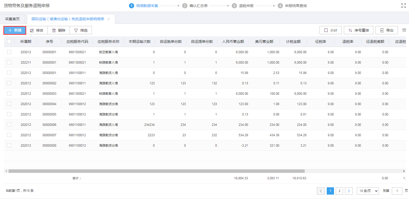Screen dimensions: 409x199
Task: Click the 到第 page number input field
Action: pyautogui.click(x=397, y=191)
